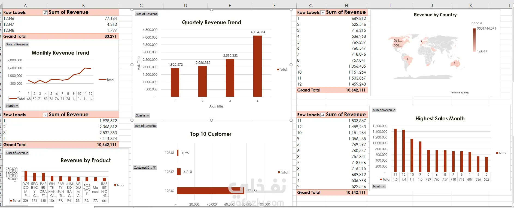
Task: Select customer 12346 bar in Top 10 chart
Action: (x=209, y=191)
